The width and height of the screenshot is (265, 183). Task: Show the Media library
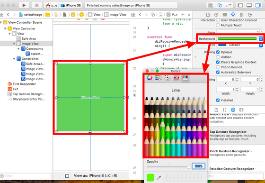(x=241, y=110)
